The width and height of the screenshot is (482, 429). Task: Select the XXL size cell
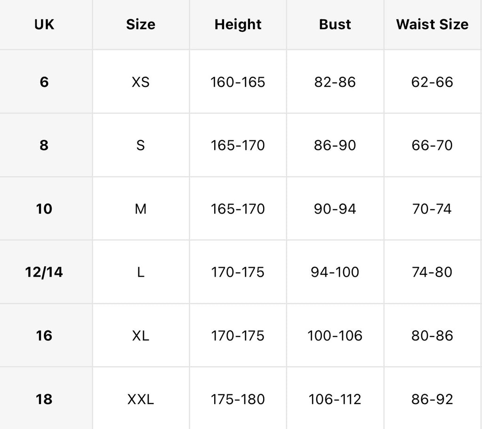[140, 399]
